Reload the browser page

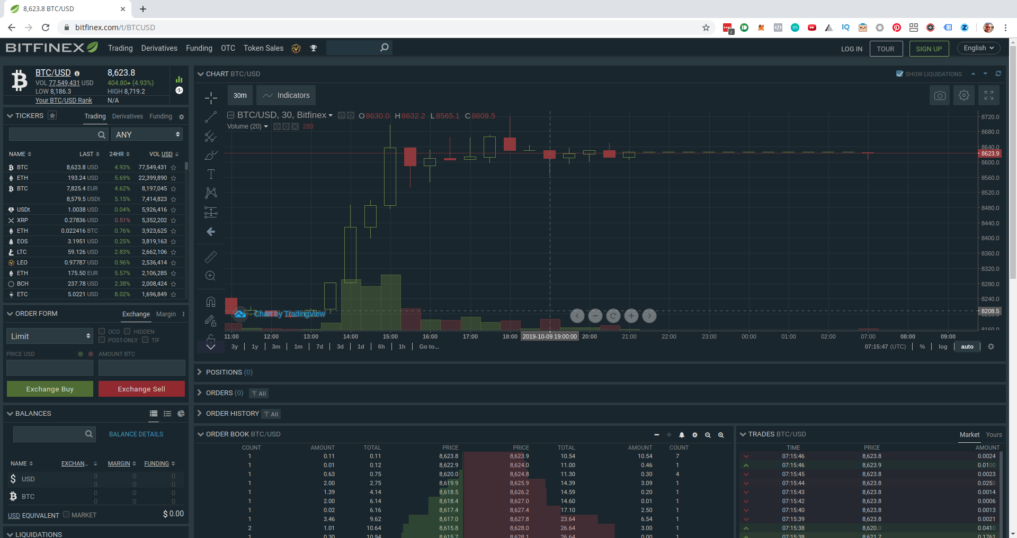point(46,28)
